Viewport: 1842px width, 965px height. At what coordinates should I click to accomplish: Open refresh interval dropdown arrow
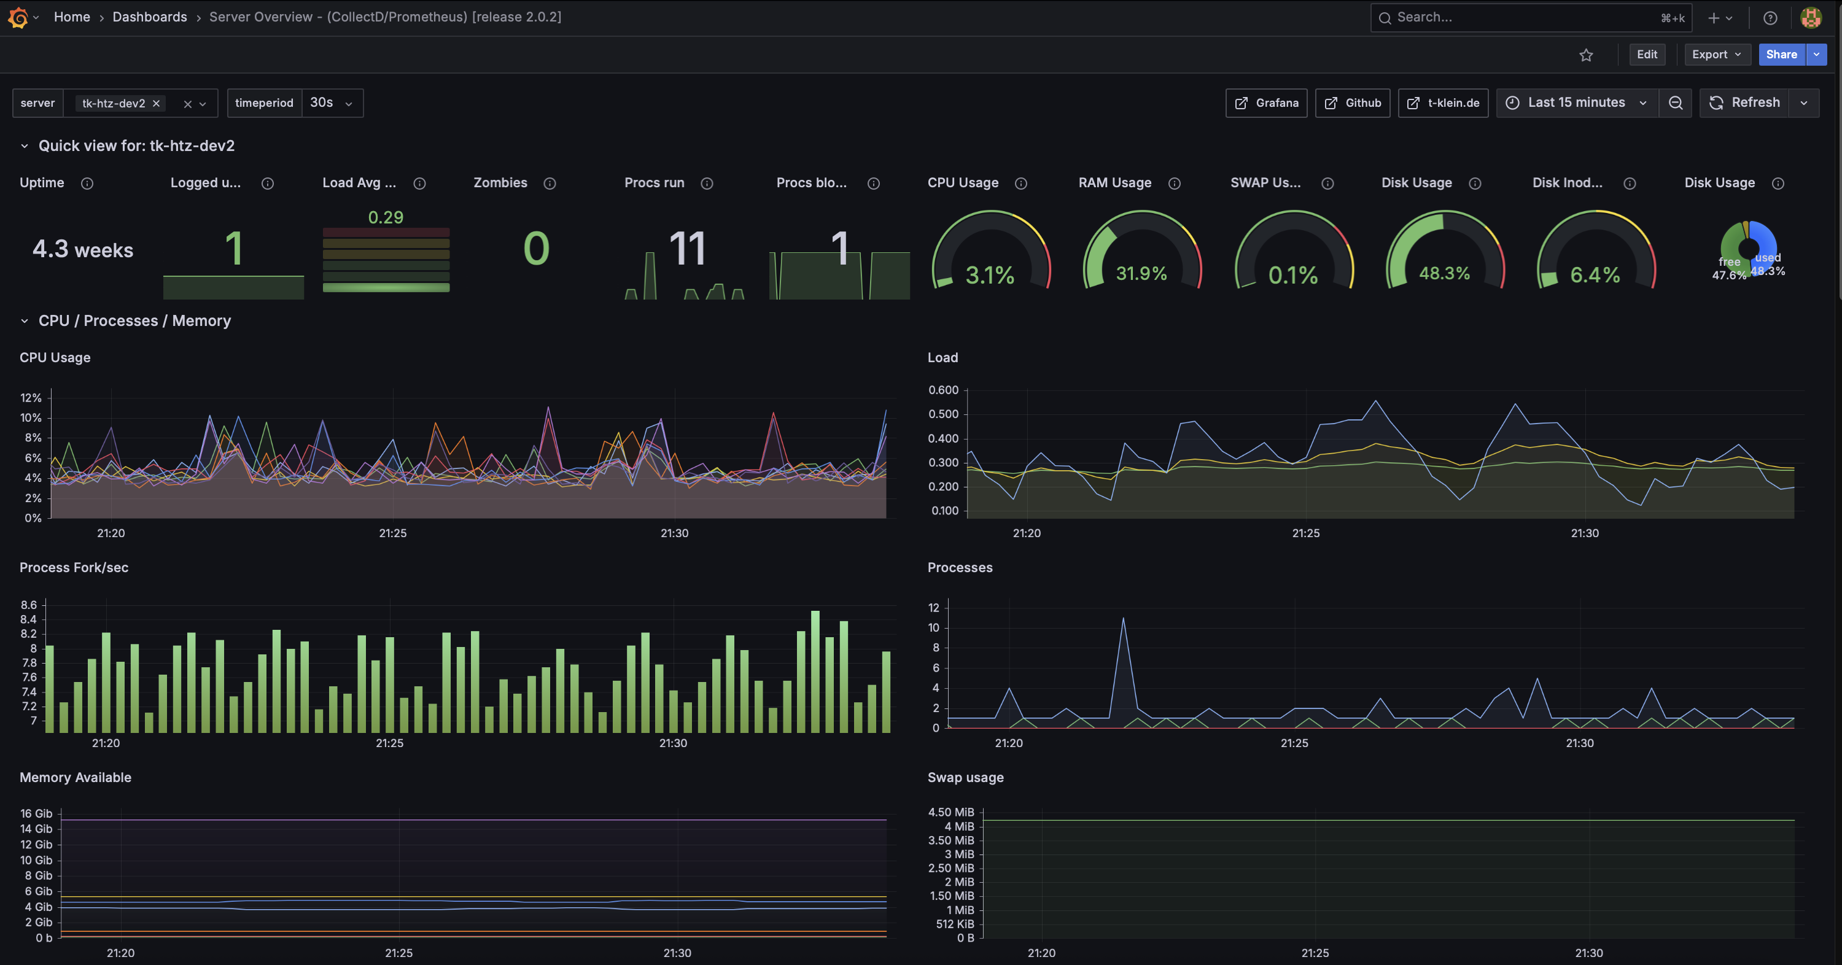click(1804, 103)
